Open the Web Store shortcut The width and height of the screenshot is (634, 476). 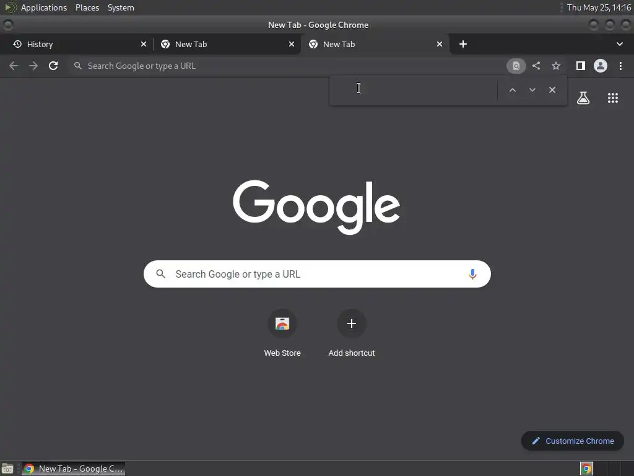[x=282, y=324]
